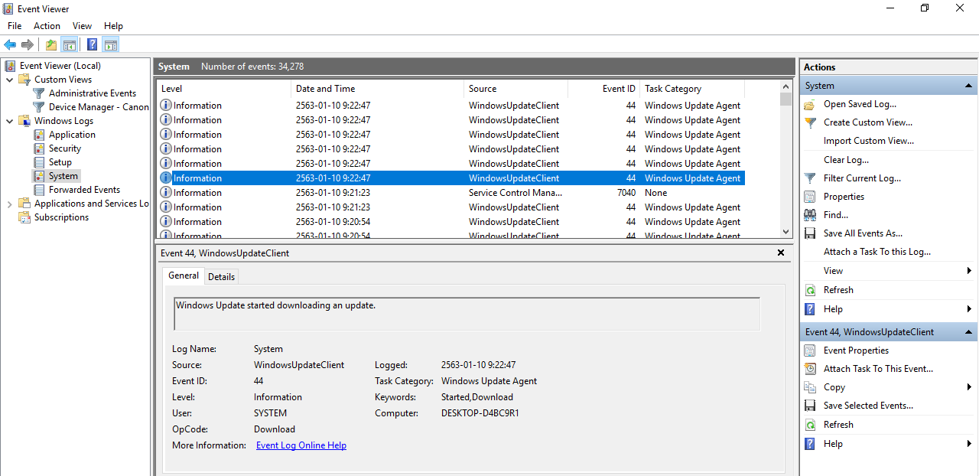Click the Back arrow toolbar icon
The image size is (979, 476).
[10, 44]
